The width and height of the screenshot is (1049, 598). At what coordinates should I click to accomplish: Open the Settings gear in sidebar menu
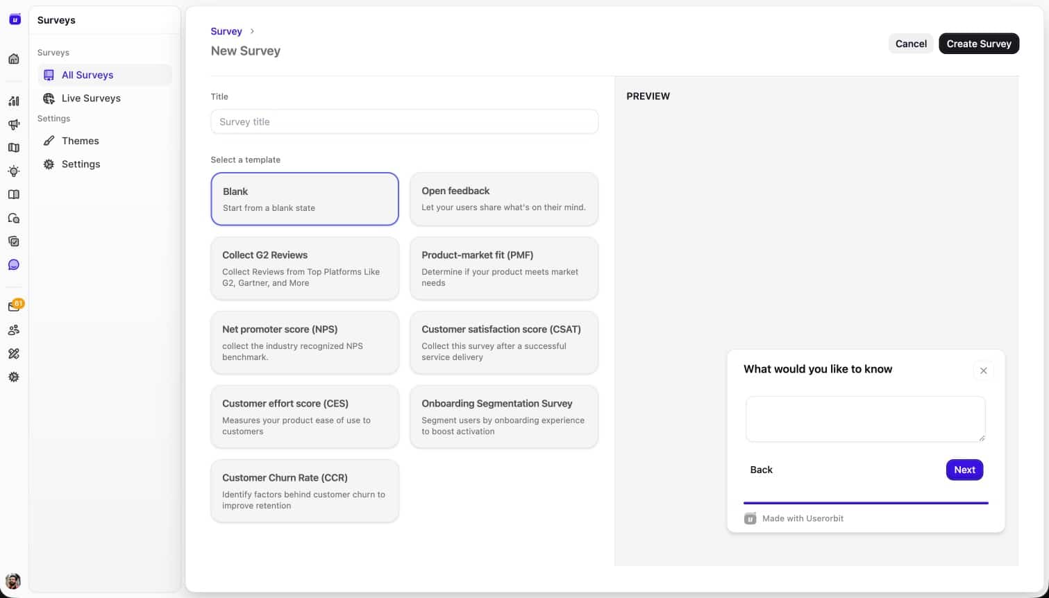click(81, 164)
